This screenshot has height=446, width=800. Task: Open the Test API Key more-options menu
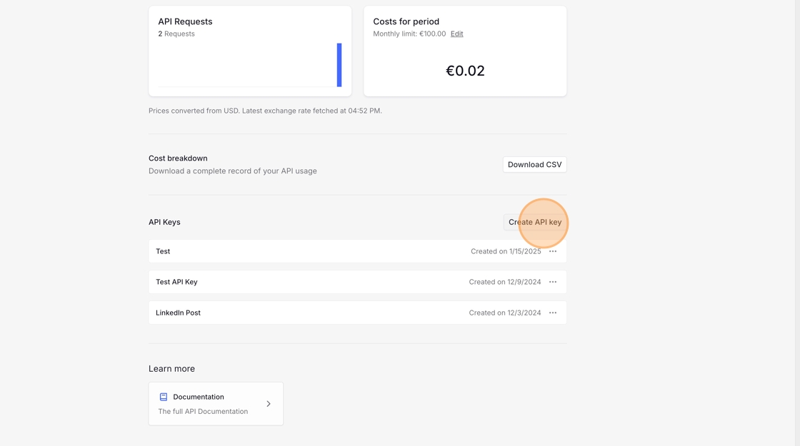point(553,282)
